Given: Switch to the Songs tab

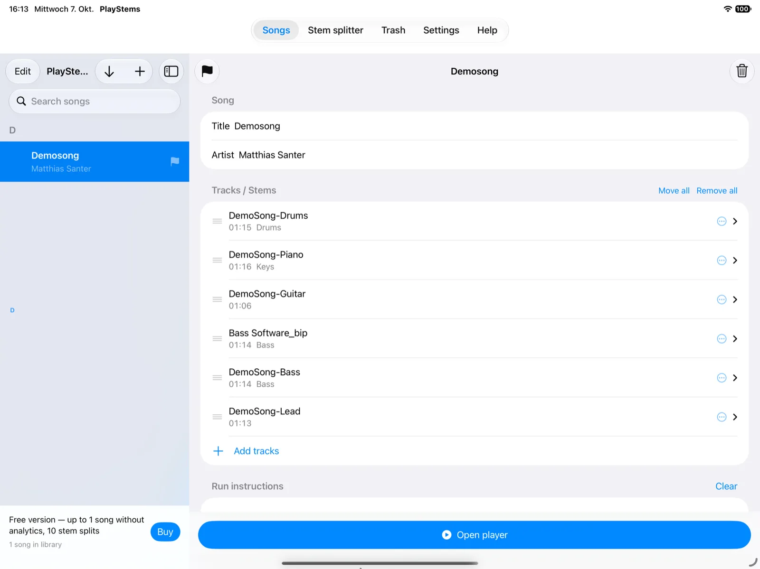Looking at the screenshot, I should pyautogui.click(x=276, y=30).
